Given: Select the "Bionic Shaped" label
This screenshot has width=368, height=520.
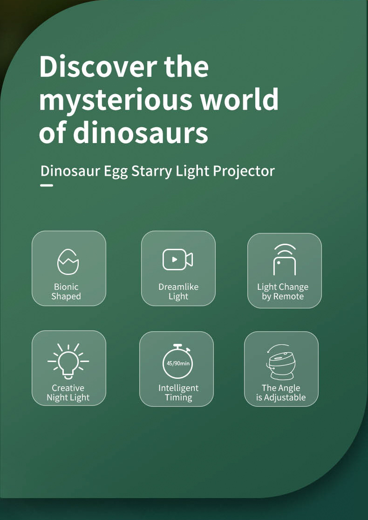Looking at the screenshot, I should pyautogui.click(x=66, y=292).
